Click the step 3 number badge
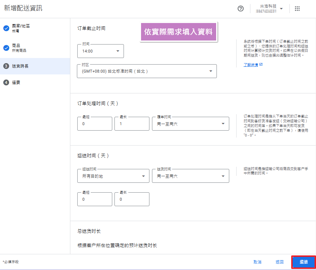The image size is (316, 270). tap(6, 66)
